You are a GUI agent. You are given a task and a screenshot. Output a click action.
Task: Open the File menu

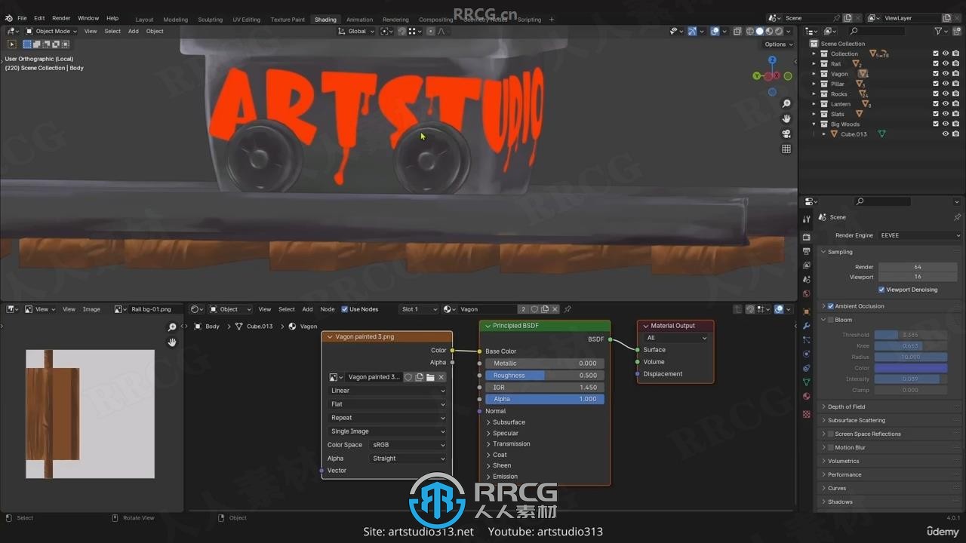click(22, 18)
